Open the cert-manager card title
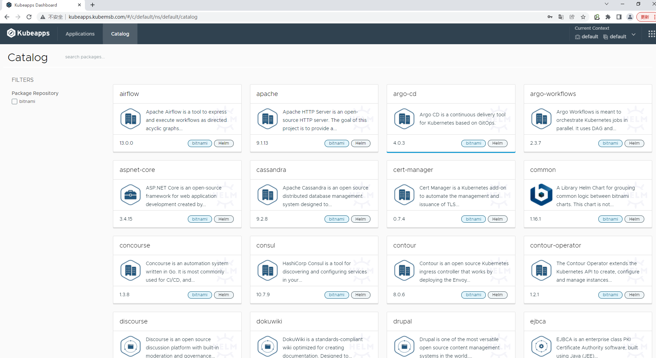Image resolution: width=656 pixels, height=358 pixels. [x=413, y=170]
